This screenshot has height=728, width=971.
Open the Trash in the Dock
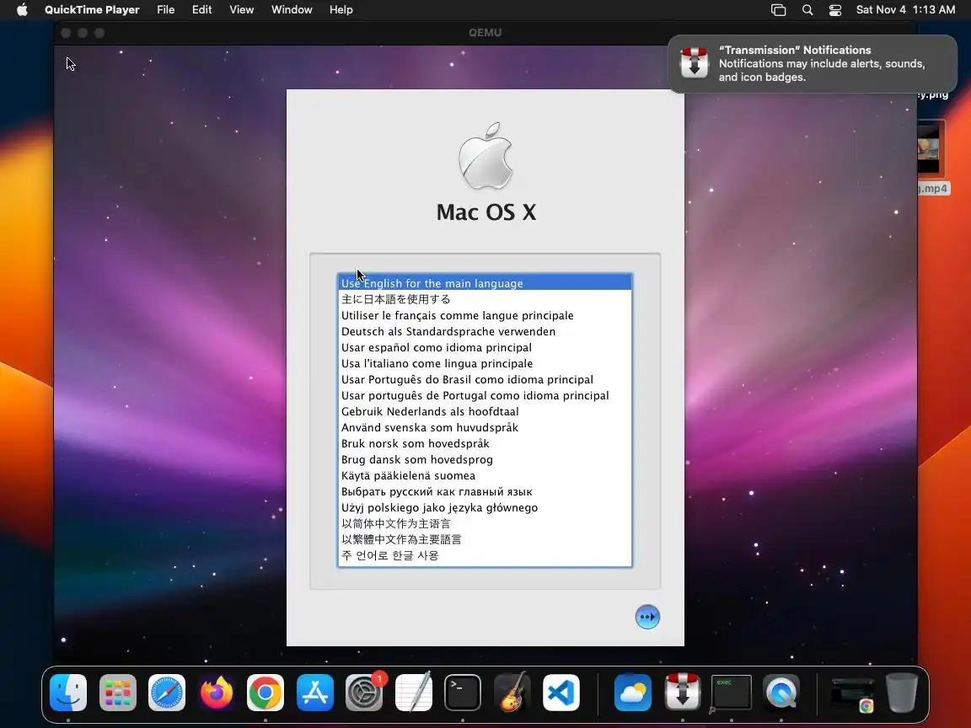(x=902, y=693)
